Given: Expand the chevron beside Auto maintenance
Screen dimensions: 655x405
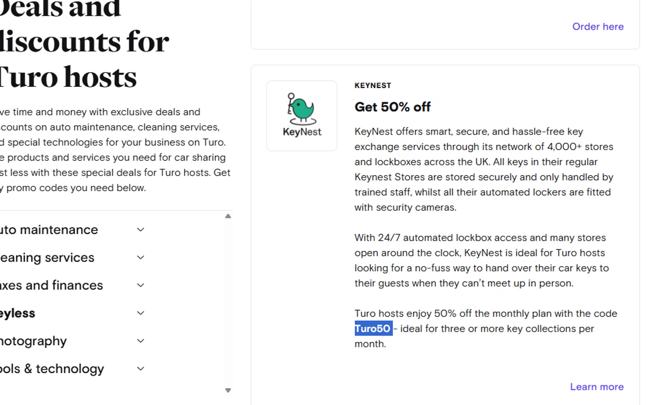Looking at the screenshot, I should click(x=141, y=230).
